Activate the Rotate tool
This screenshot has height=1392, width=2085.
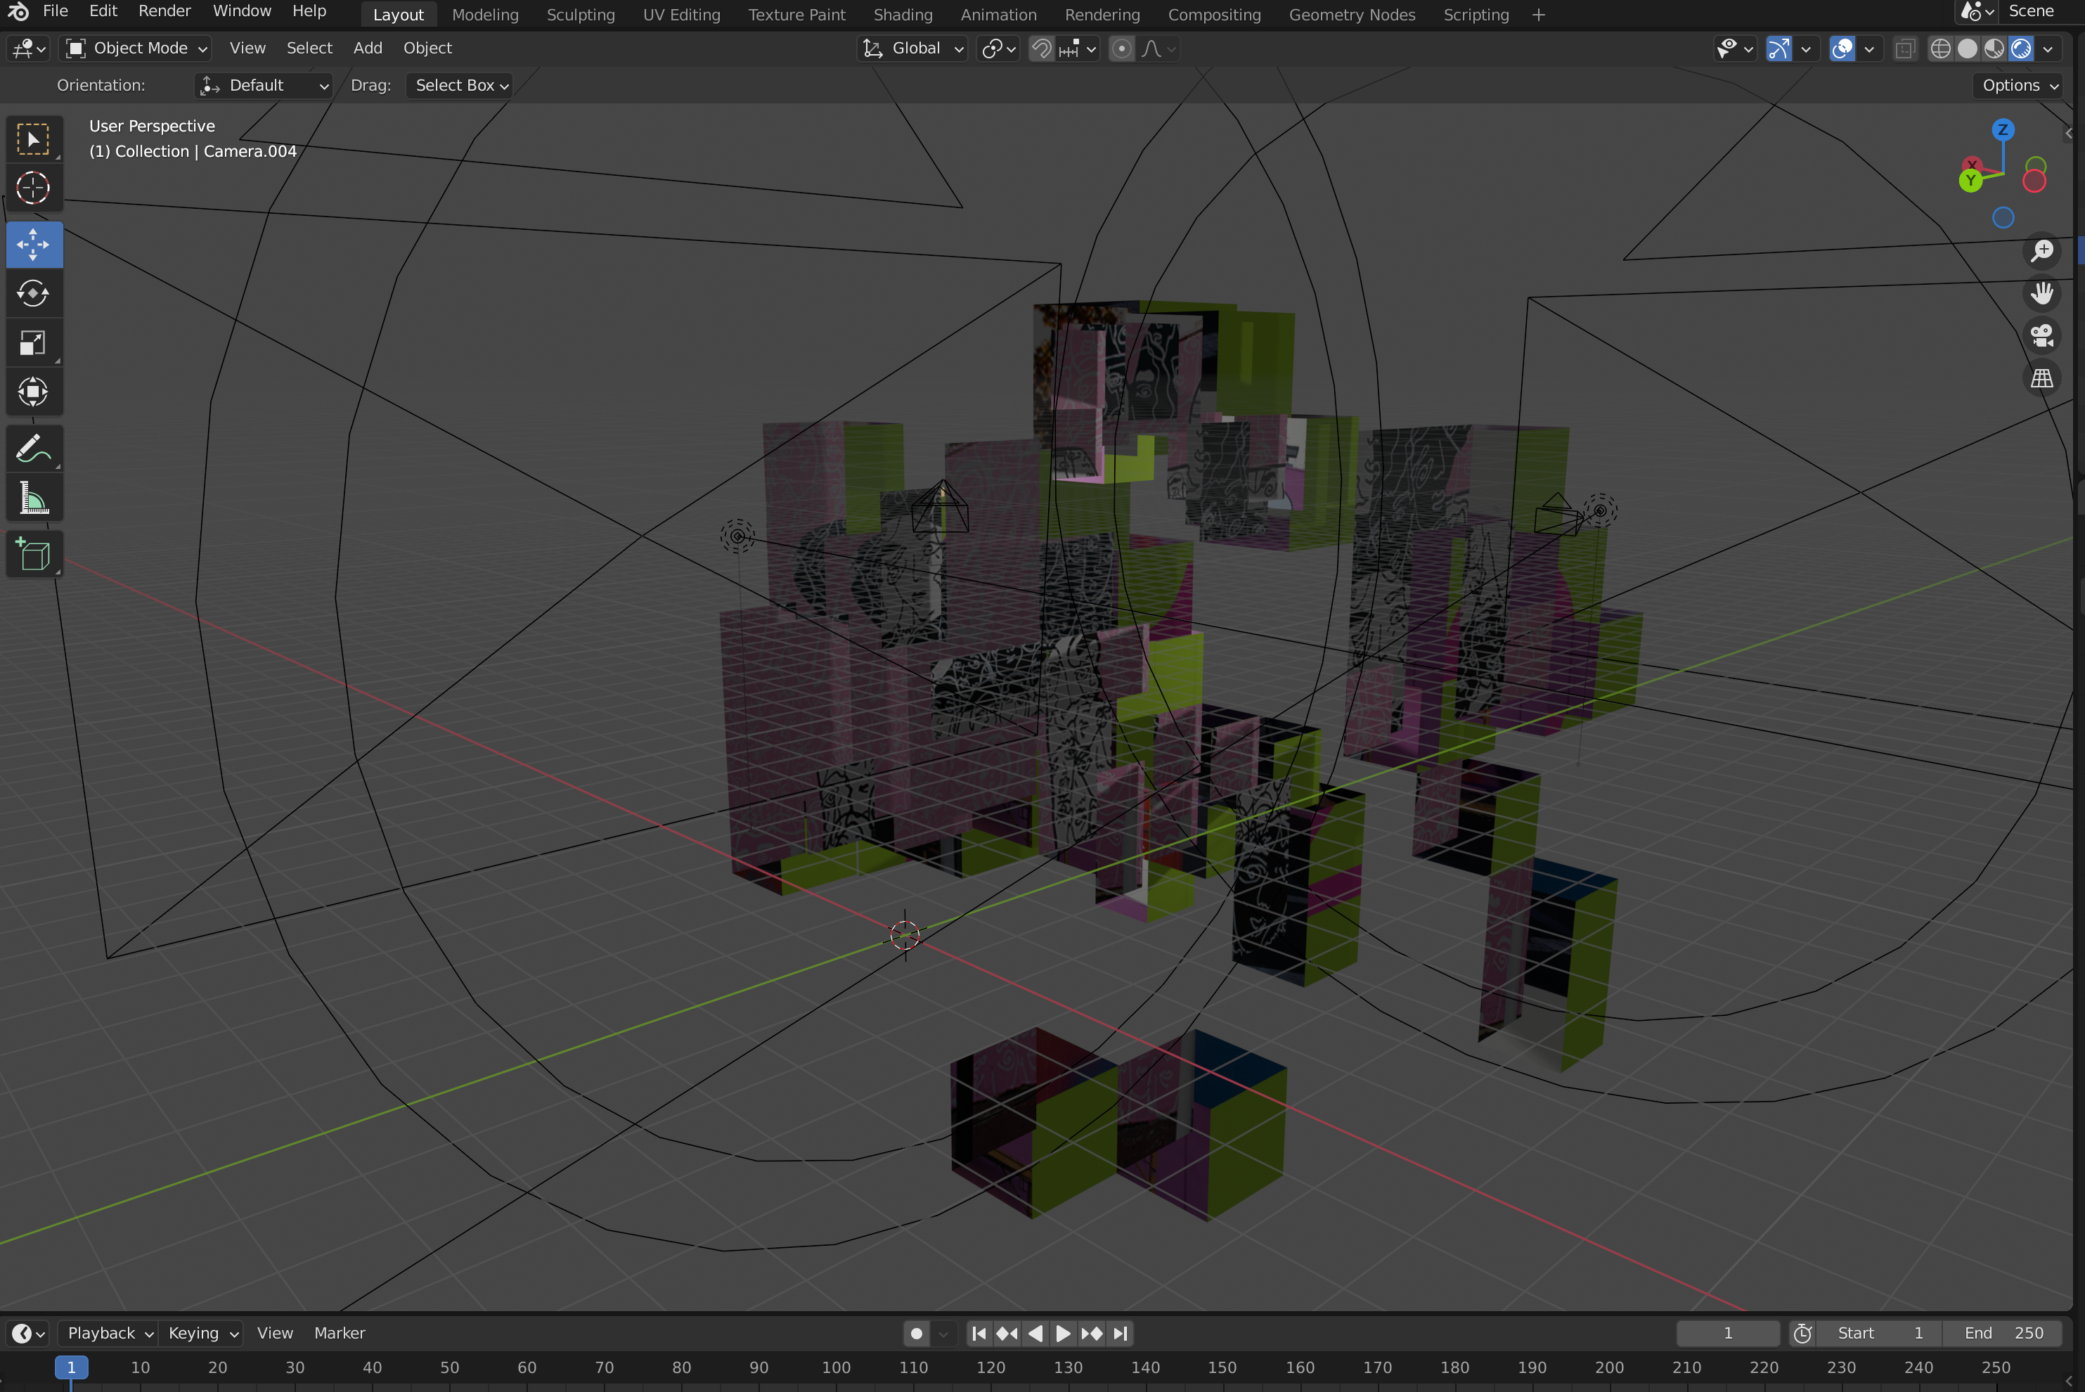33,294
